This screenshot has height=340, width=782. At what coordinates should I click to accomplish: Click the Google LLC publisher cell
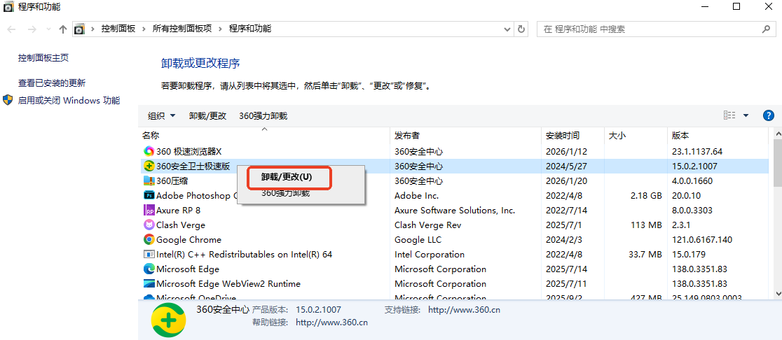pos(418,239)
